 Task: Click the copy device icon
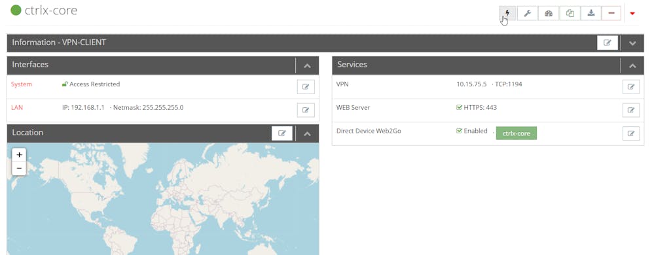[570, 13]
